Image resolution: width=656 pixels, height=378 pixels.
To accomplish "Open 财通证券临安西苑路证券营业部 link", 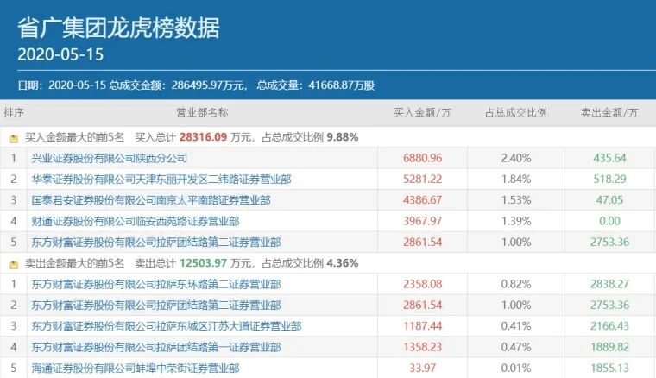I will pyautogui.click(x=136, y=221).
